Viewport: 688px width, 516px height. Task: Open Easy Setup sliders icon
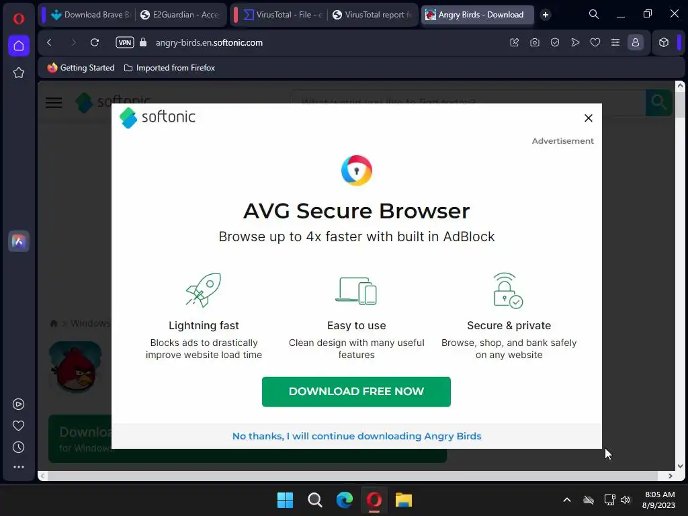[615, 42]
